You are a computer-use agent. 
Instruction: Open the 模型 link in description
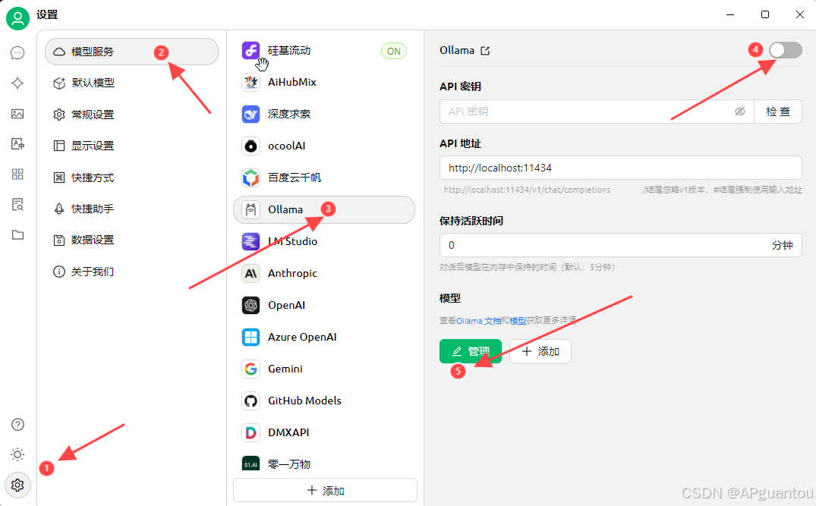(x=518, y=321)
